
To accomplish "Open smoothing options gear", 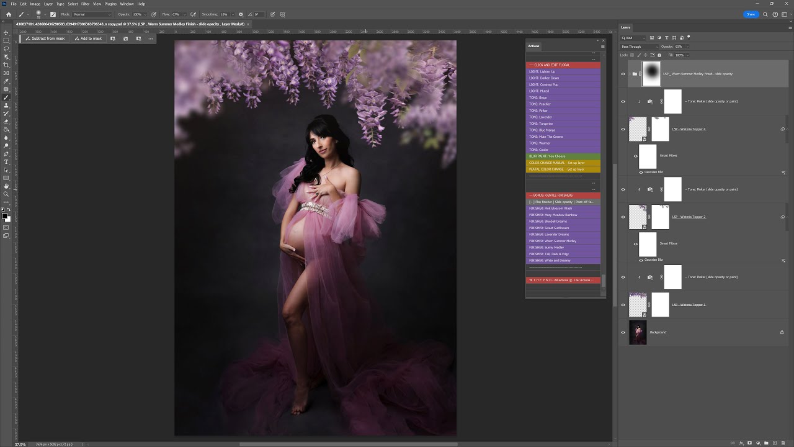I will point(241,14).
